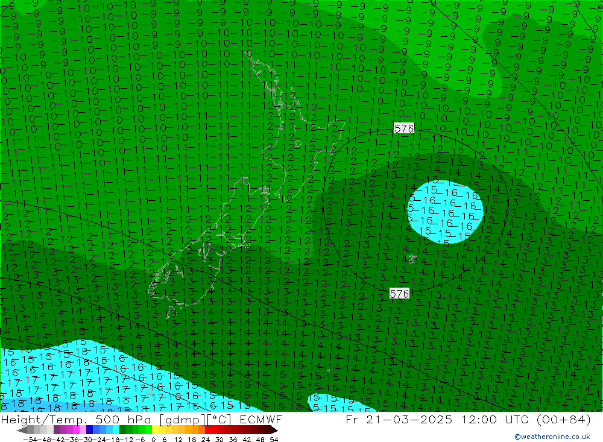603x442 pixels.
Task: Click the 36 value on the legend scale
Action: tap(233, 440)
